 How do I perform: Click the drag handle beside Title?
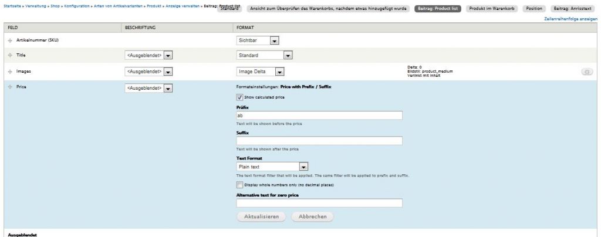coord(10,55)
